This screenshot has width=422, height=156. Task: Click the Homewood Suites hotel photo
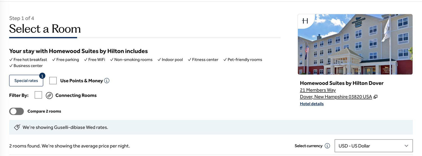355,44
